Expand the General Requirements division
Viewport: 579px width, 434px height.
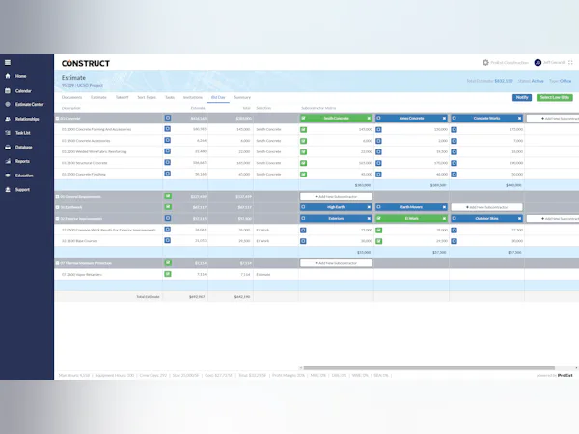click(x=57, y=197)
